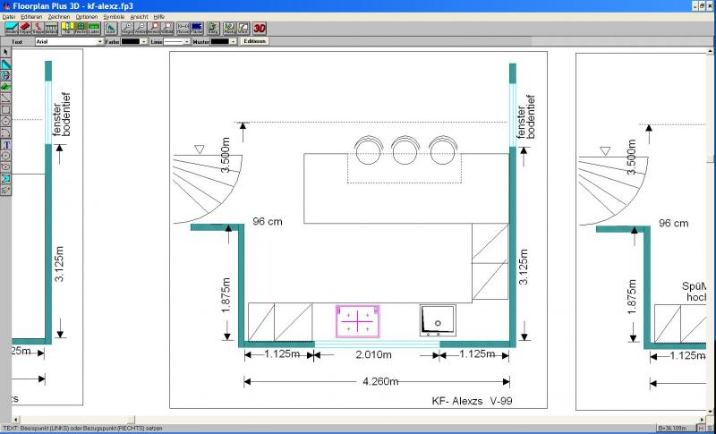The image size is (716, 434).
Task: Select the polygon drawing tool
Action: (x=6, y=121)
